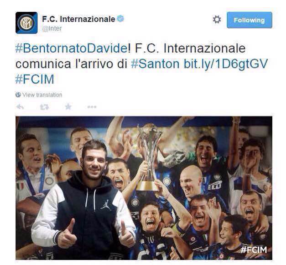Screen dimensions: 286x265
Task: Reply to the tweet using arrow icon
Action: [x=20, y=107]
